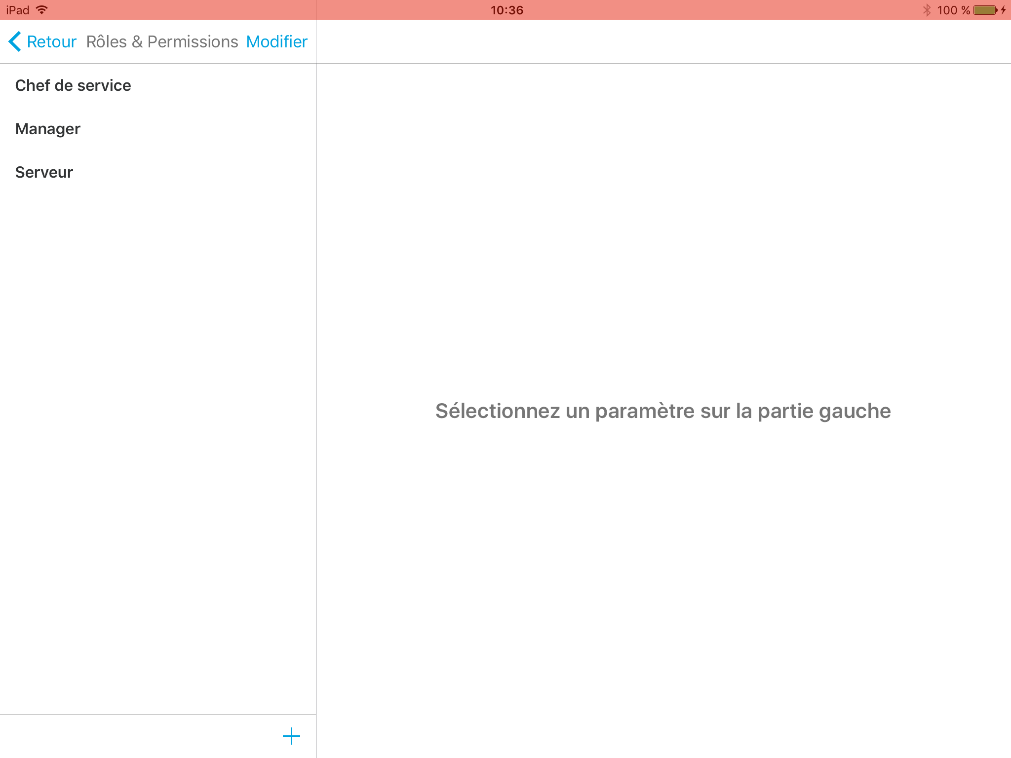Tap the iPad carrier label

(x=18, y=10)
